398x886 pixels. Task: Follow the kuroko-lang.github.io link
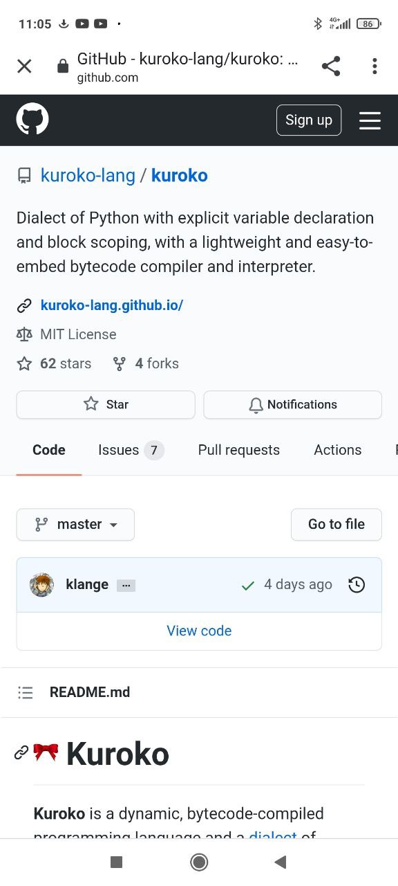coord(112,305)
